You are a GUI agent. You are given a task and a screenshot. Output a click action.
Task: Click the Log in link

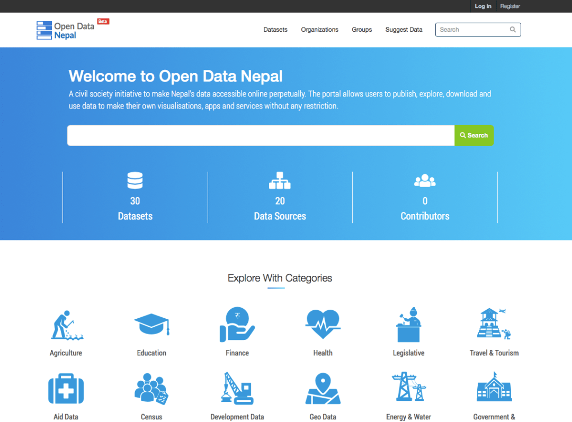click(482, 6)
